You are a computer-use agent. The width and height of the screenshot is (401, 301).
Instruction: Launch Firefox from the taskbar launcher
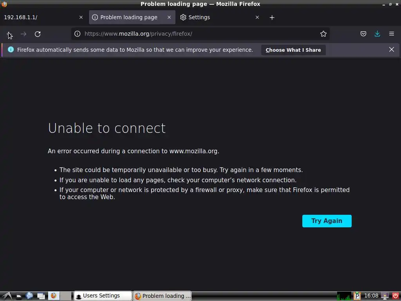point(54,296)
